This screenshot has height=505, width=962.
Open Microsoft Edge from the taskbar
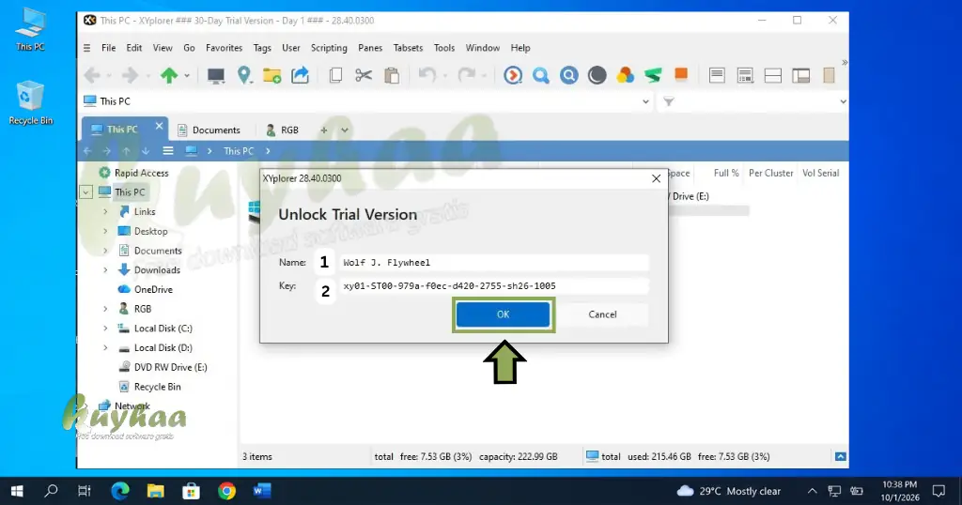tap(120, 491)
